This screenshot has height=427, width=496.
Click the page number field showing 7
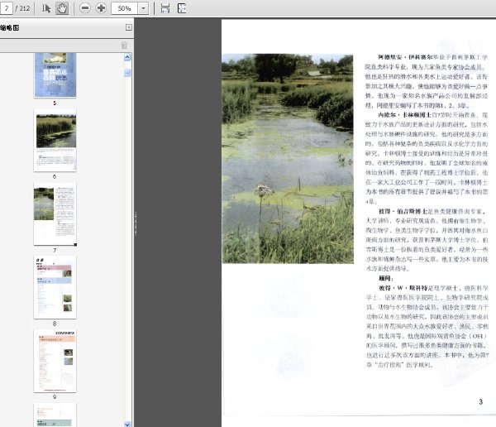click(x=7, y=8)
